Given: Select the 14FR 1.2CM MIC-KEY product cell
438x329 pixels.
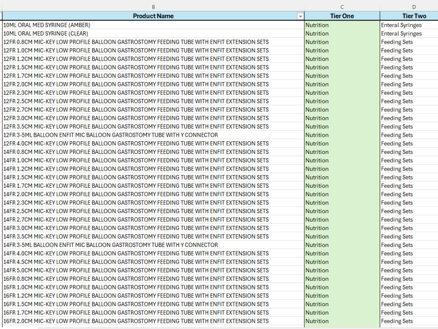Looking at the screenshot, I should click(153, 169).
